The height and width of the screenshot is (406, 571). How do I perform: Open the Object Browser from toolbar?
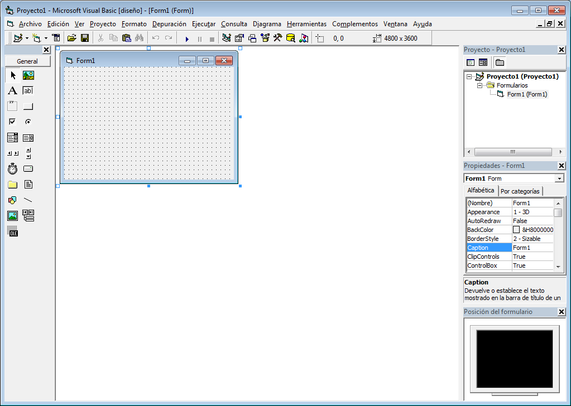click(x=265, y=38)
